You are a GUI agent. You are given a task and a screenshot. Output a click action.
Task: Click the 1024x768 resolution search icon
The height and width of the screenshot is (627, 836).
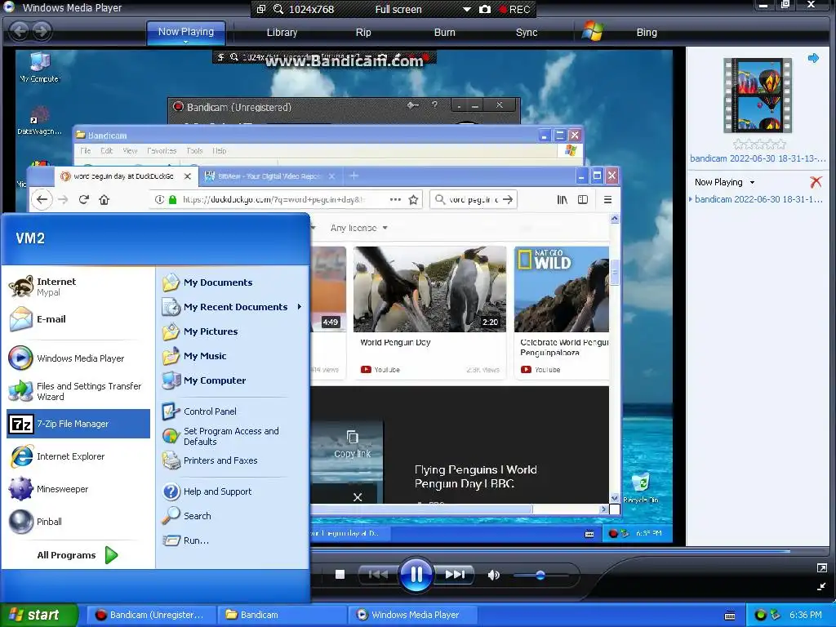278,9
